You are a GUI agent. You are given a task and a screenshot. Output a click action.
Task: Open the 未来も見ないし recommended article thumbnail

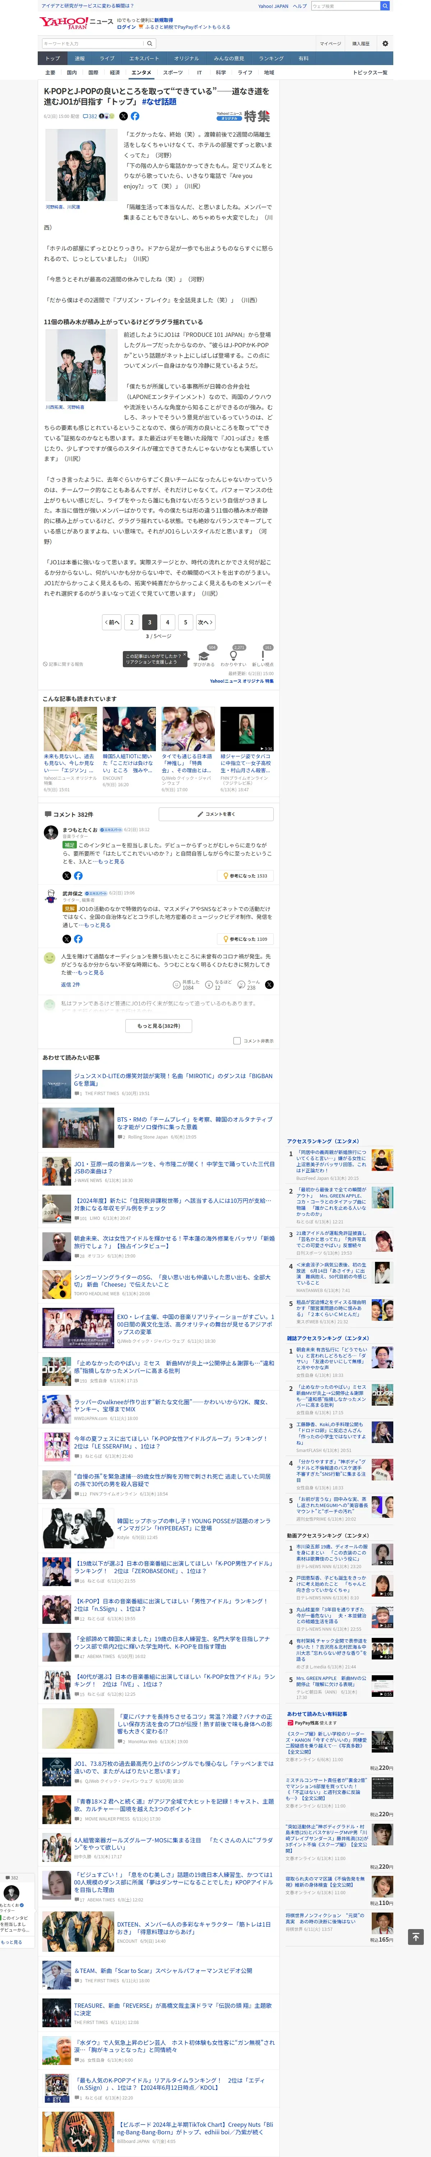(x=70, y=729)
